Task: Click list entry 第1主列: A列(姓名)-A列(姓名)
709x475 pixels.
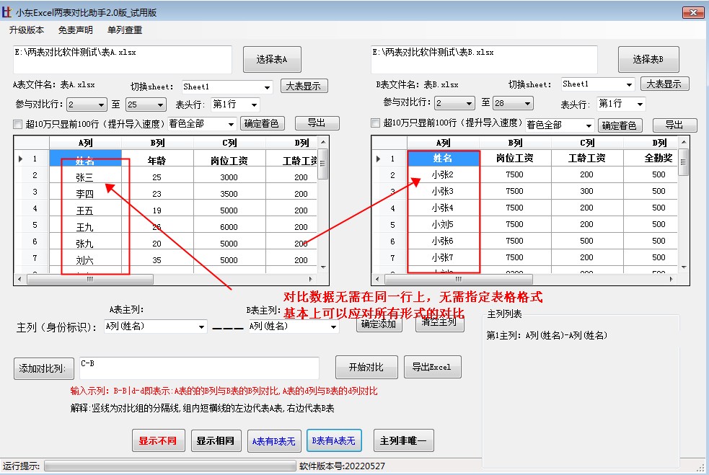Action: 547,335
